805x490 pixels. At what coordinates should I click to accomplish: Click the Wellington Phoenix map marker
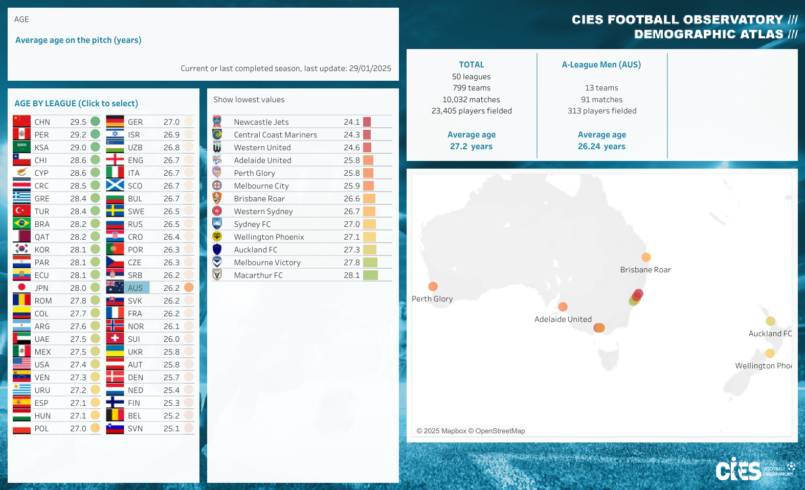[x=770, y=353]
